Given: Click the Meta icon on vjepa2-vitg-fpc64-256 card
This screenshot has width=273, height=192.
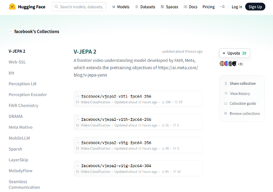Looking at the screenshot, I should tap(78, 143).
